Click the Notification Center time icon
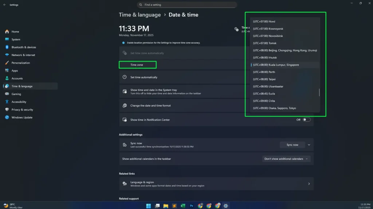Screen dimensions: 373x209 coord(125,120)
